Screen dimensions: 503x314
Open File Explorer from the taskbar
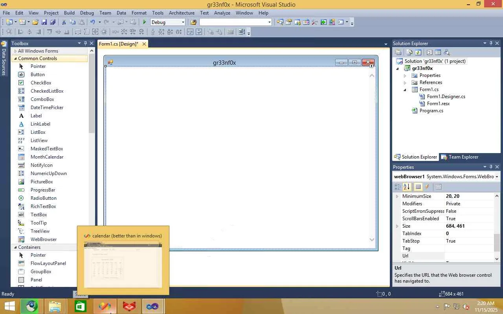55,306
